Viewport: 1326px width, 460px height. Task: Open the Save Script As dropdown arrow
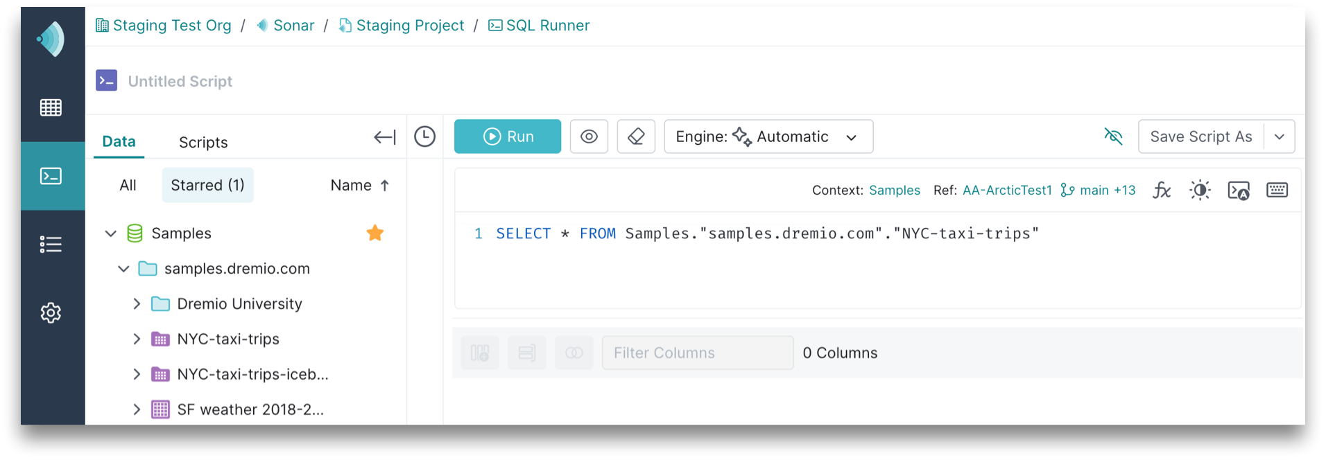pyautogui.click(x=1280, y=136)
